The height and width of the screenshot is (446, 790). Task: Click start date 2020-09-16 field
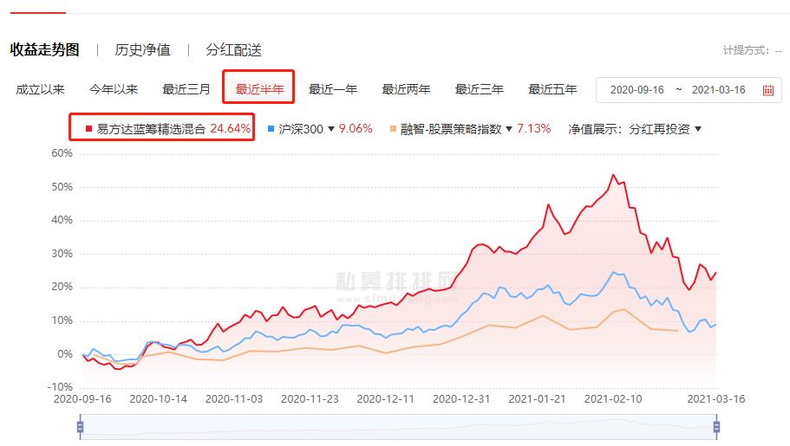[637, 90]
